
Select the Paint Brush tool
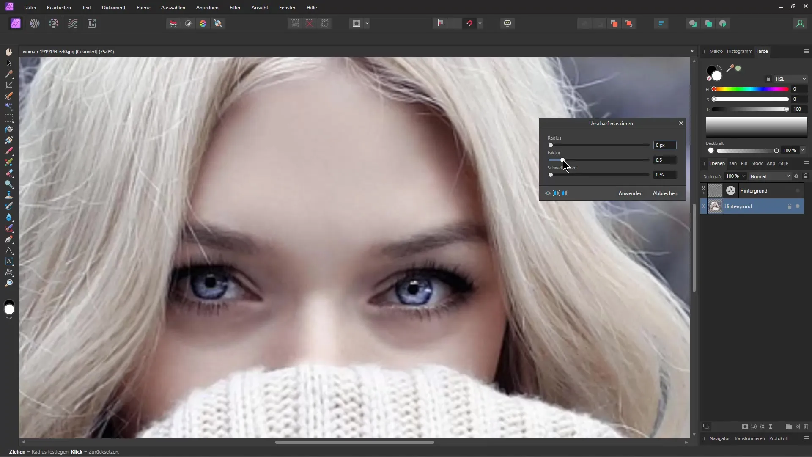(9, 151)
